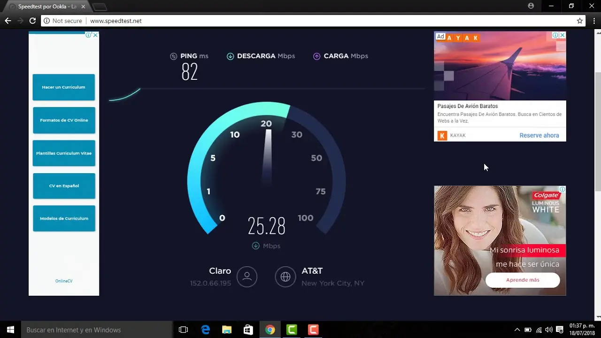
Task: Open a new browser tab
Action: pyautogui.click(x=100, y=7)
